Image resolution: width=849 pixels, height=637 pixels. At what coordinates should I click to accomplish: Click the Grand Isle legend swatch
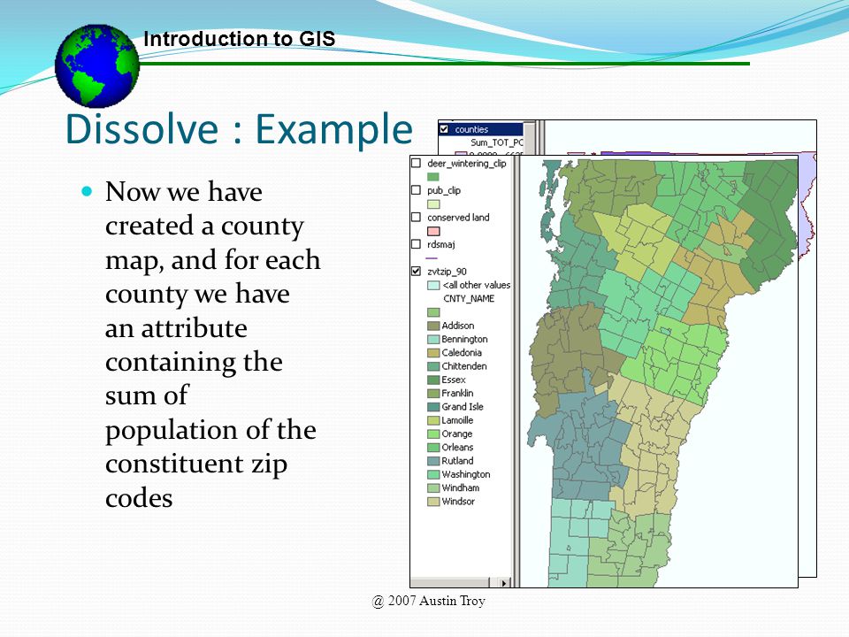coord(433,407)
